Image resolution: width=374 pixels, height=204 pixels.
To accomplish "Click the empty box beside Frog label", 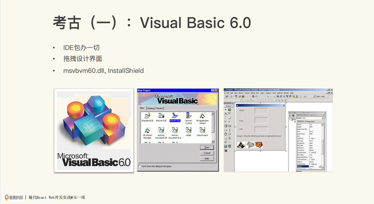I will (261, 120).
